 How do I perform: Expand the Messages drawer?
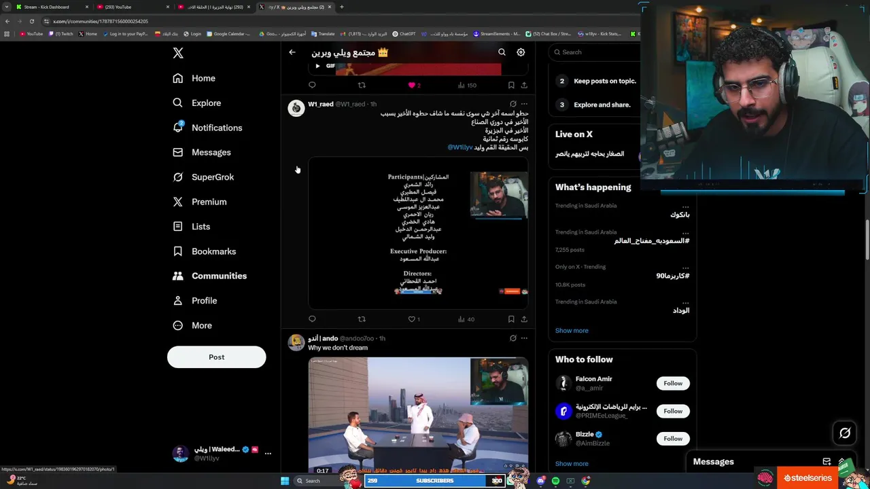click(841, 462)
